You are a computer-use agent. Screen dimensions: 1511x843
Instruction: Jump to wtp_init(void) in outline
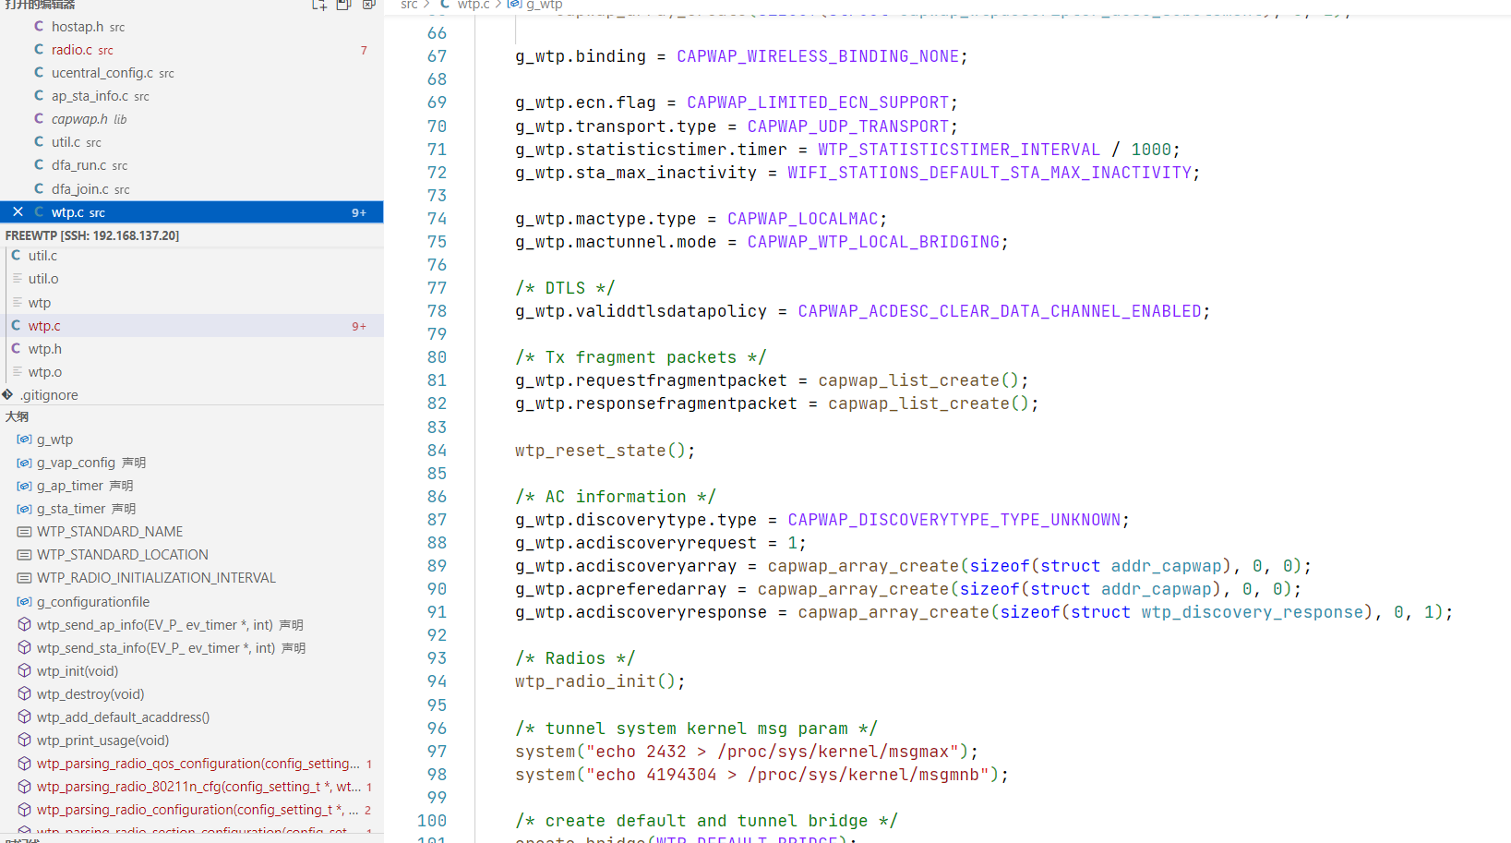[192, 671]
